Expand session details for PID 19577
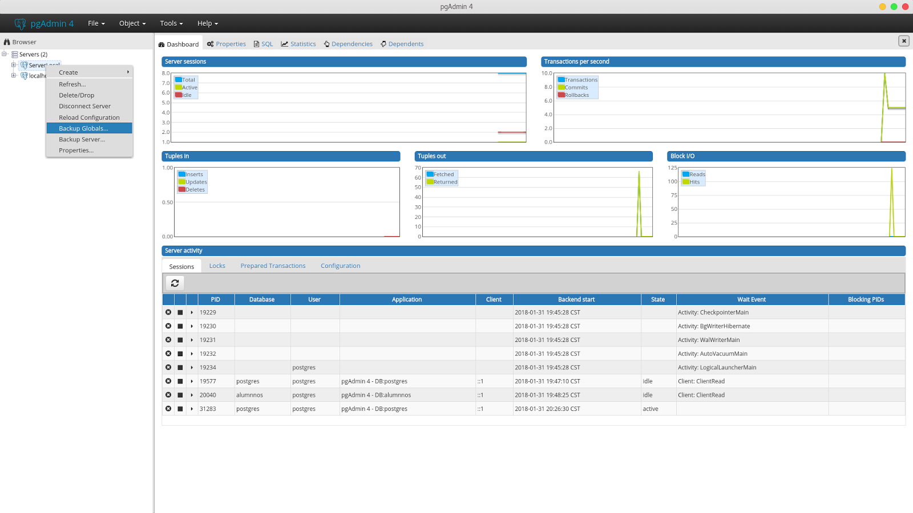This screenshot has height=513, width=913. tap(192, 381)
